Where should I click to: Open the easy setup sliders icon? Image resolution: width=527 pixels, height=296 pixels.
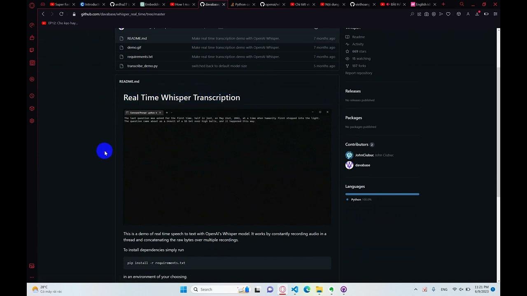[x=495, y=14]
